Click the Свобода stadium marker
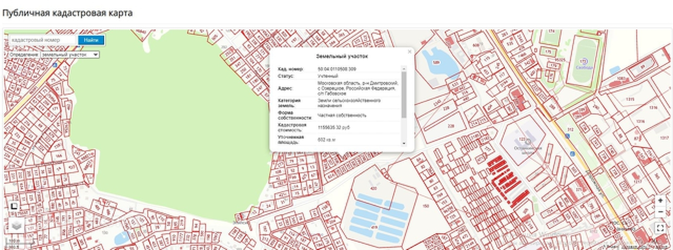 pos(584,61)
